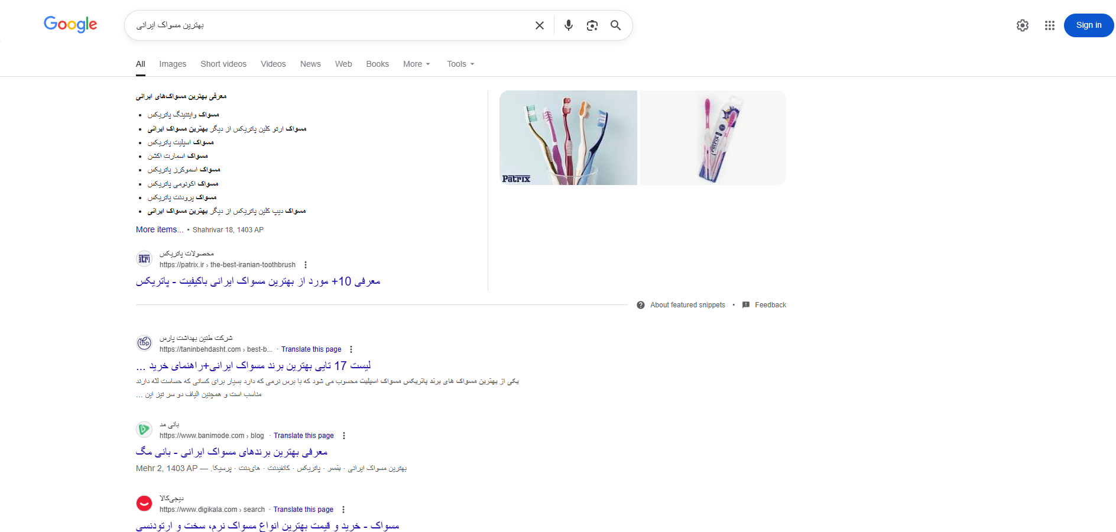Click the magnifier search button

615,25
